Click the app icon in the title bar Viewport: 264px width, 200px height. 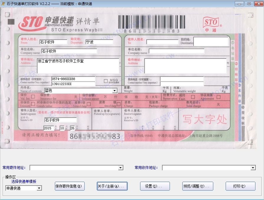pos(3,4)
